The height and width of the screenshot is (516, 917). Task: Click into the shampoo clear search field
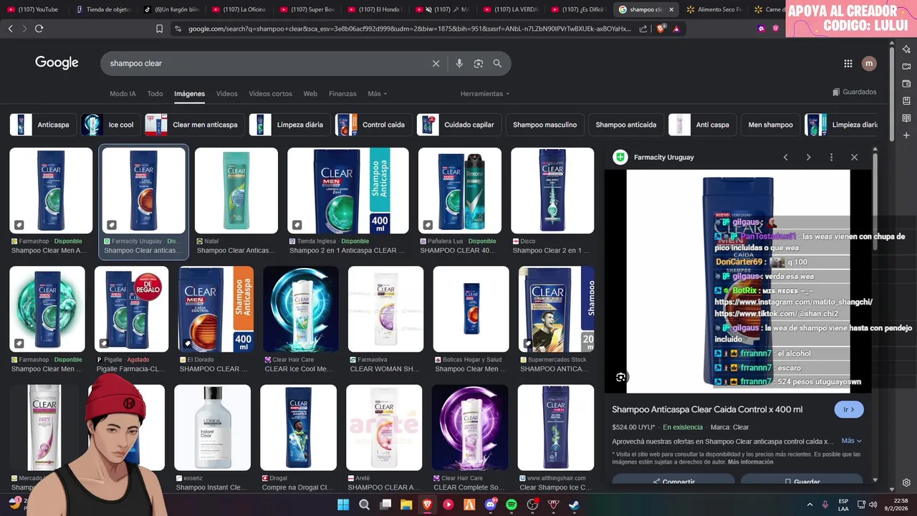pos(265,63)
